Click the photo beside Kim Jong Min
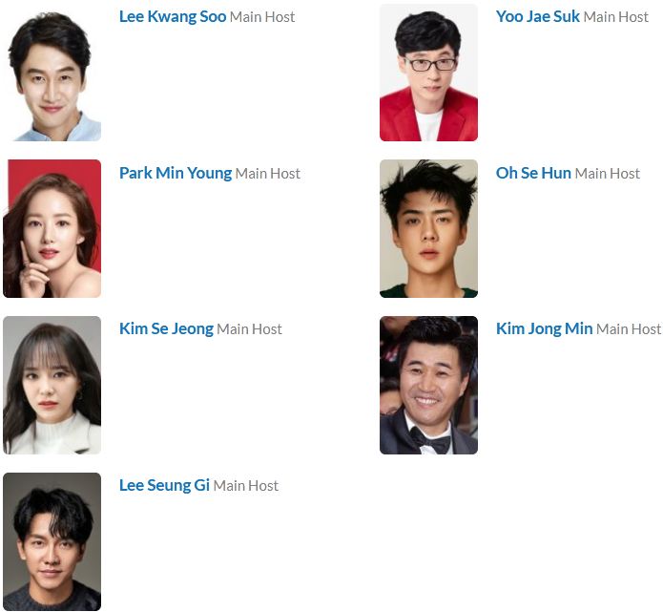 coord(428,385)
